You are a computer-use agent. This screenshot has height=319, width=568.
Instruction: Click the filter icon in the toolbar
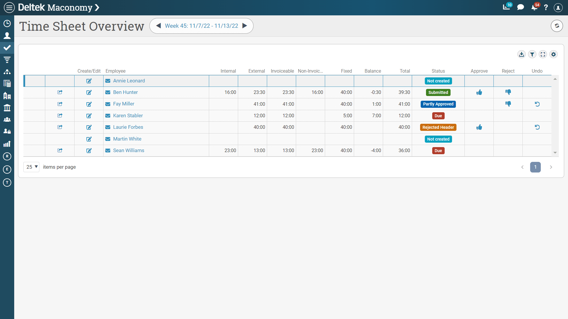coord(532,54)
